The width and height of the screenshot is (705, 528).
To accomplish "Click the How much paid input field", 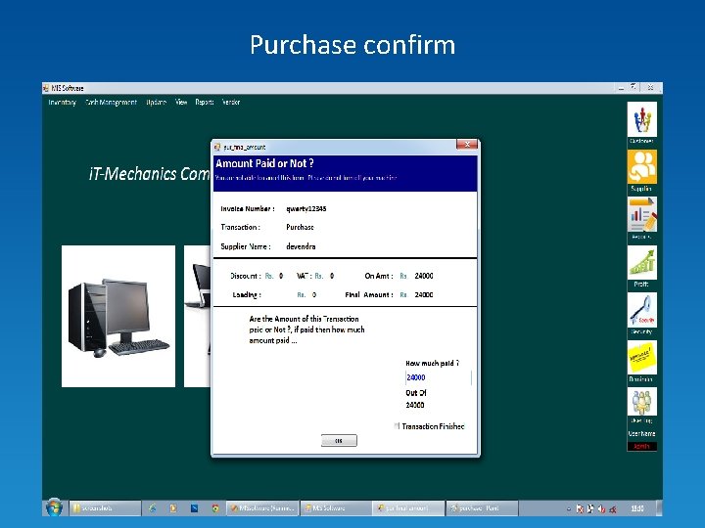I will click(x=439, y=377).
